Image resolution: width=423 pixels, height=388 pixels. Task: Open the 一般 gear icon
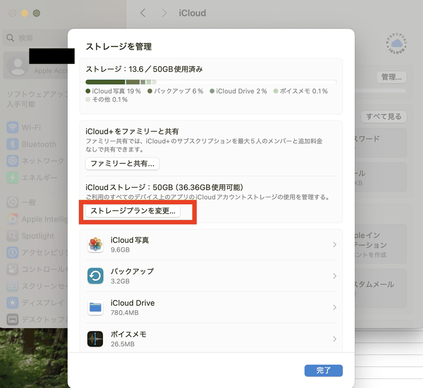pyautogui.click(x=12, y=202)
